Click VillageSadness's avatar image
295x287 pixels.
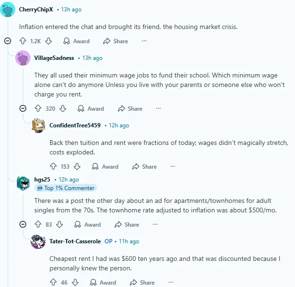click(x=23, y=58)
